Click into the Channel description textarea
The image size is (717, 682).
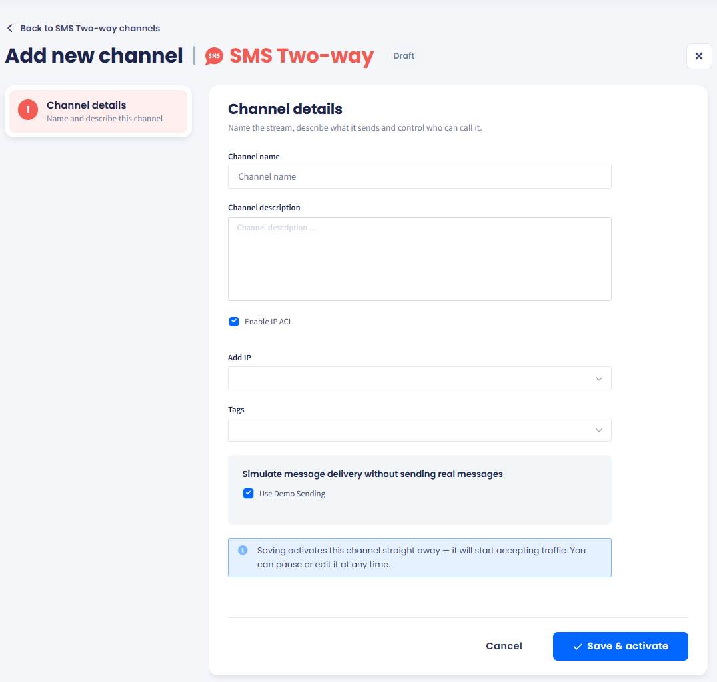[x=419, y=259]
